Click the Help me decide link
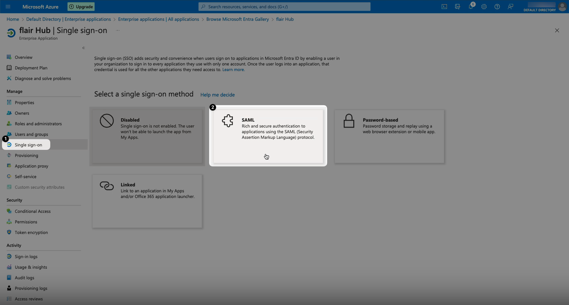This screenshot has width=569, height=305. (x=217, y=95)
